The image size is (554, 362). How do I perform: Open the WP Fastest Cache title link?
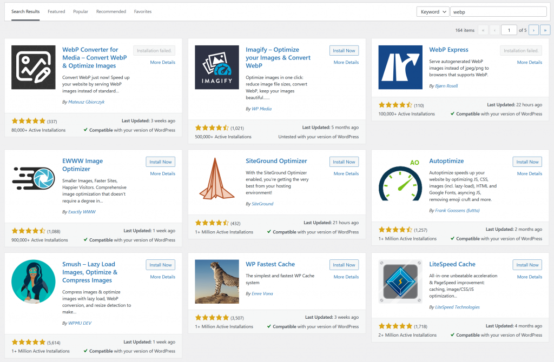click(x=270, y=264)
